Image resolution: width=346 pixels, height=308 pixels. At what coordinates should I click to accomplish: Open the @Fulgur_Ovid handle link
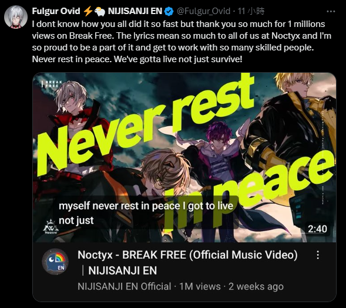click(x=203, y=11)
